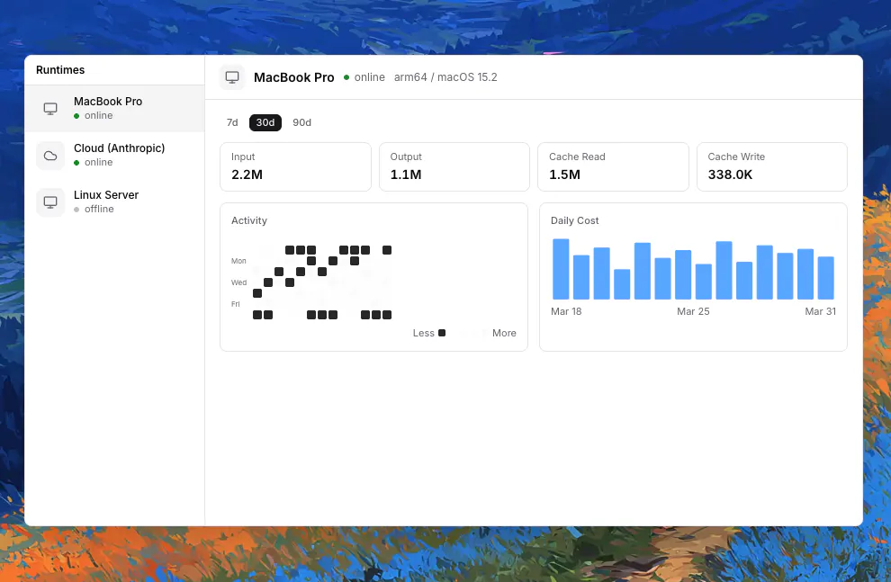Click the Input tokens card
This screenshot has width=891, height=582.
295,167
